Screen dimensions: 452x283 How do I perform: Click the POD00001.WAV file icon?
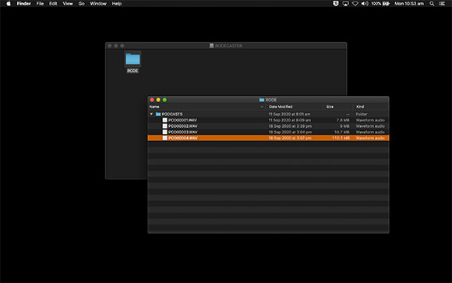(x=164, y=120)
